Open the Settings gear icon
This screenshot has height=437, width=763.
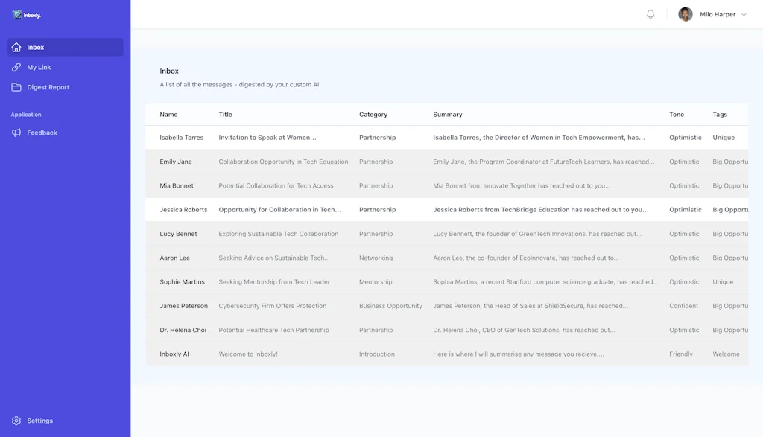tap(15, 421)
